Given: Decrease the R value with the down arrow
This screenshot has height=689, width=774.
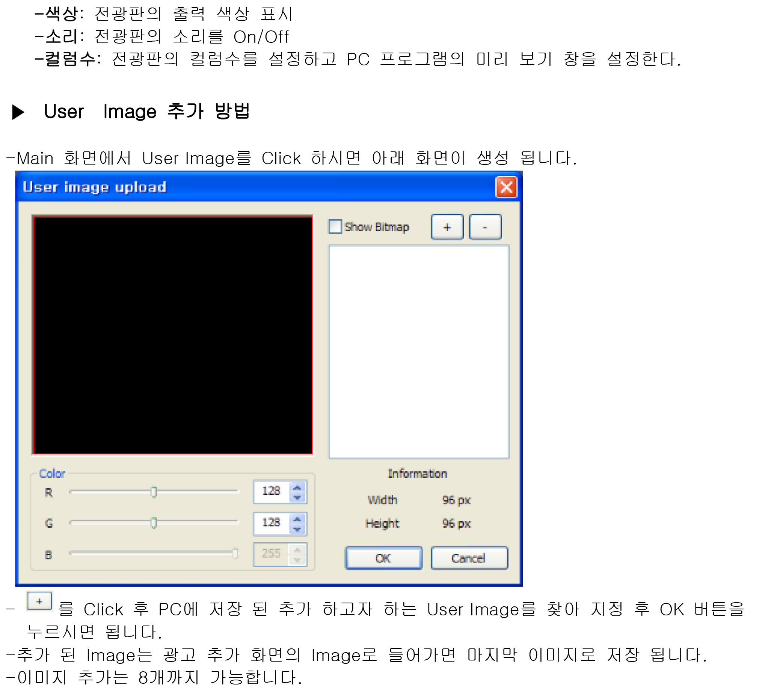Looking at the screenshot, I should [x=297, y=498].
